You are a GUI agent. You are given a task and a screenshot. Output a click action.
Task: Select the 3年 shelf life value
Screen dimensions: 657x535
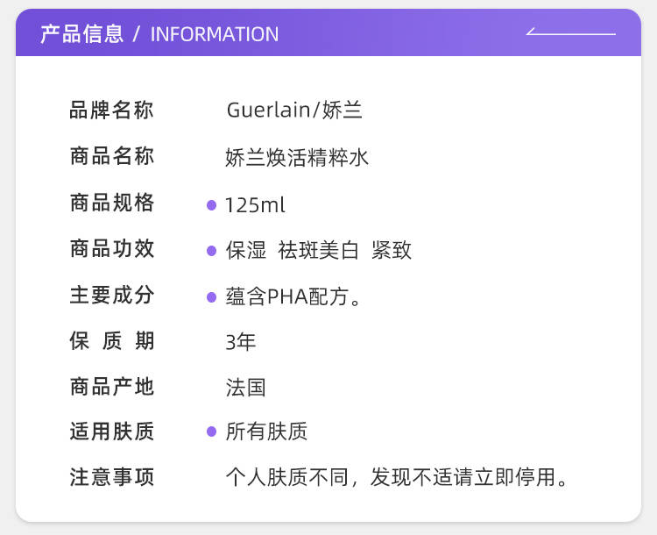241,342
